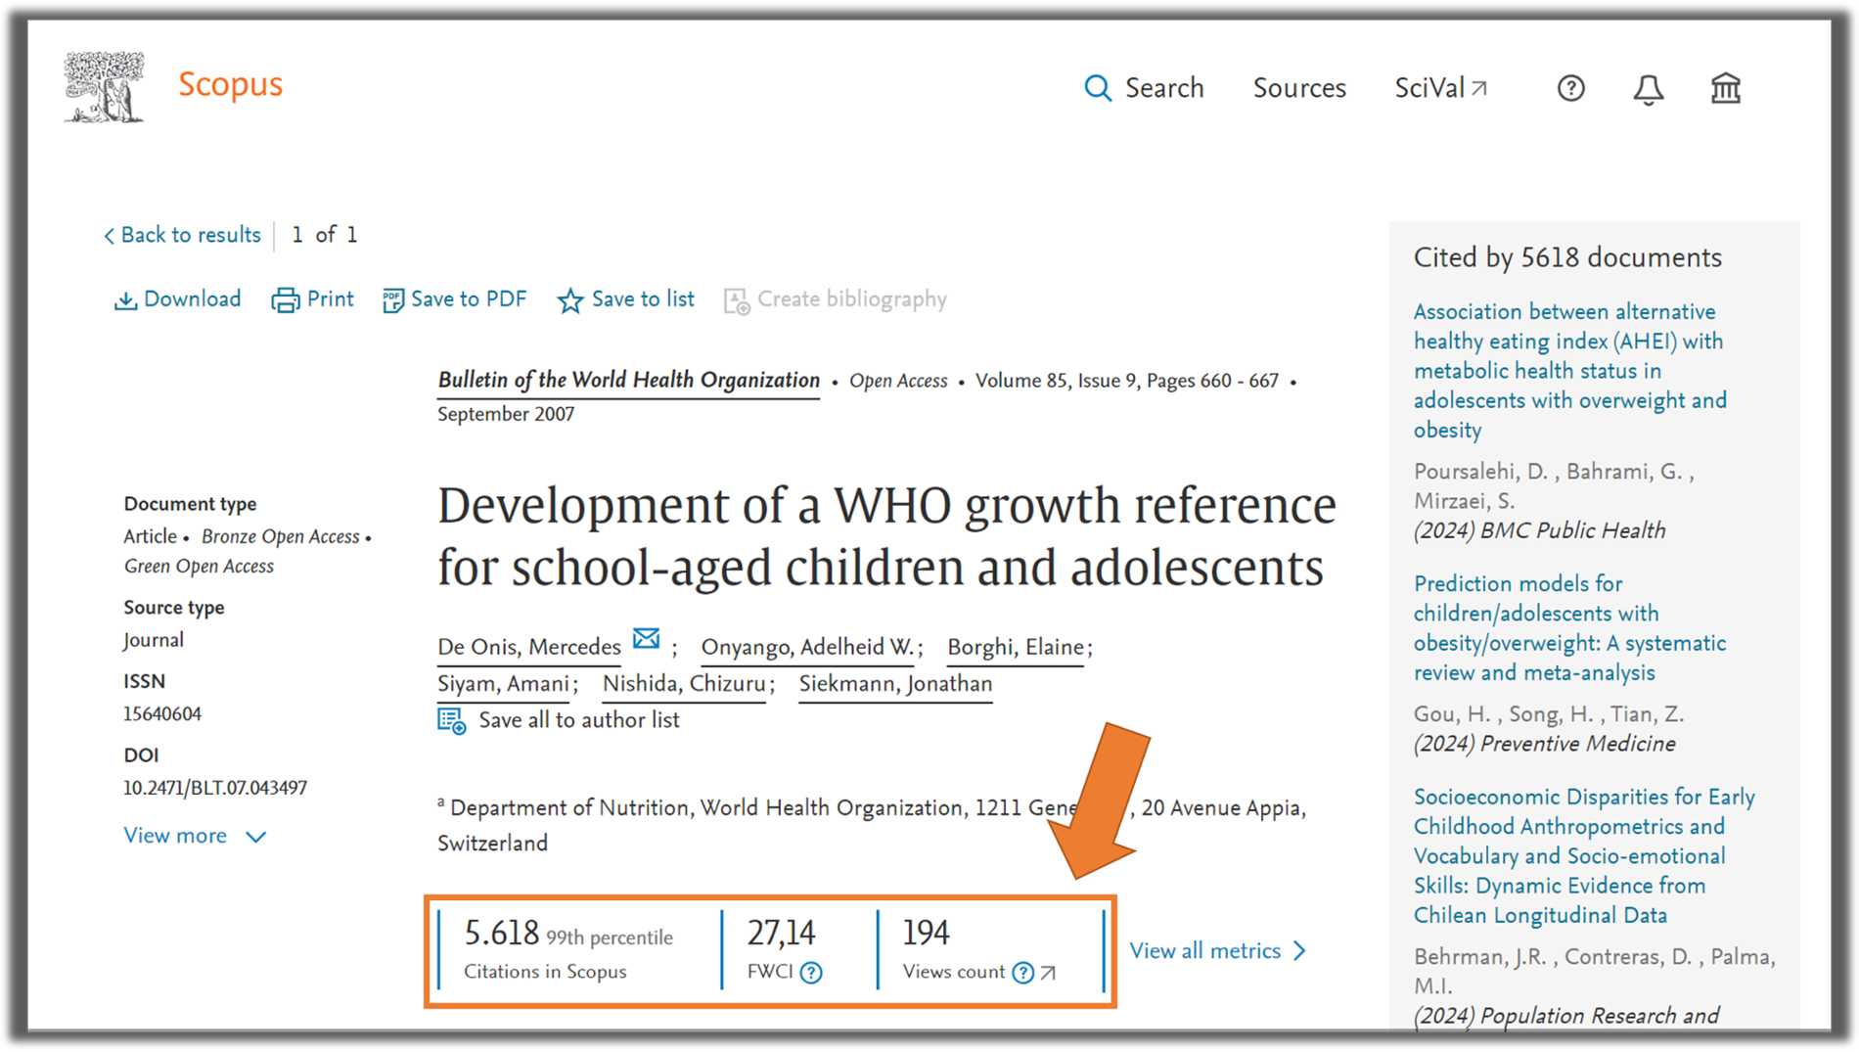Open the help question mark icon
The image size is (1859, 1052).
point(1570,88)
